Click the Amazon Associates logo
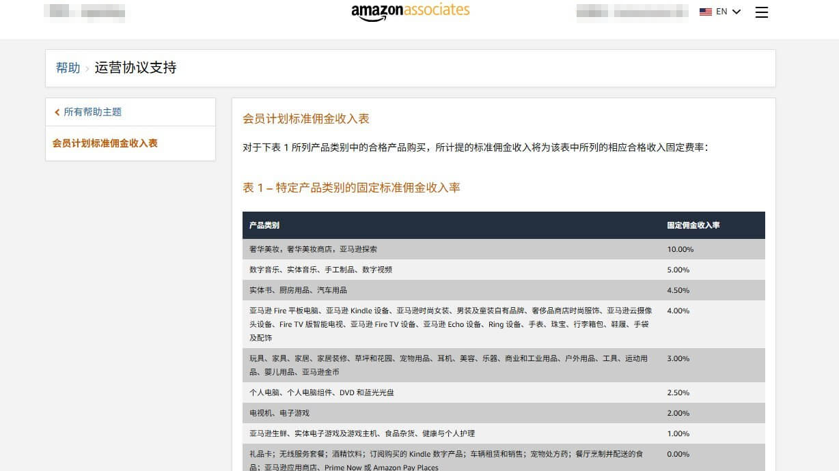The height and width of the screenshot is (471, 839). (x=411, y=12)
